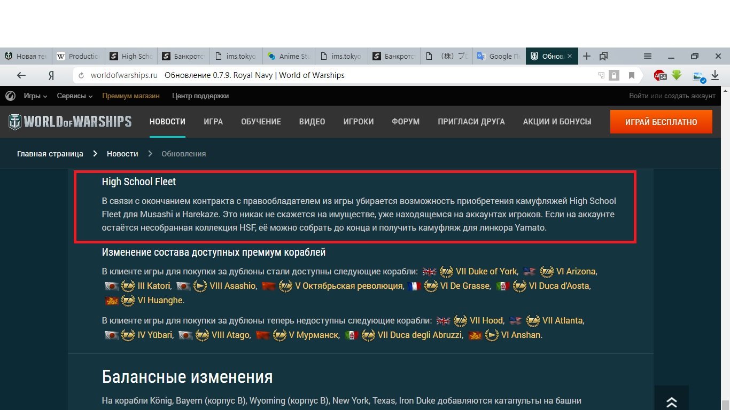Image resolution: width=730 pixels, height=410 pixels.
Task: Open the Yandex home button
Action: (x=51, y=75)
